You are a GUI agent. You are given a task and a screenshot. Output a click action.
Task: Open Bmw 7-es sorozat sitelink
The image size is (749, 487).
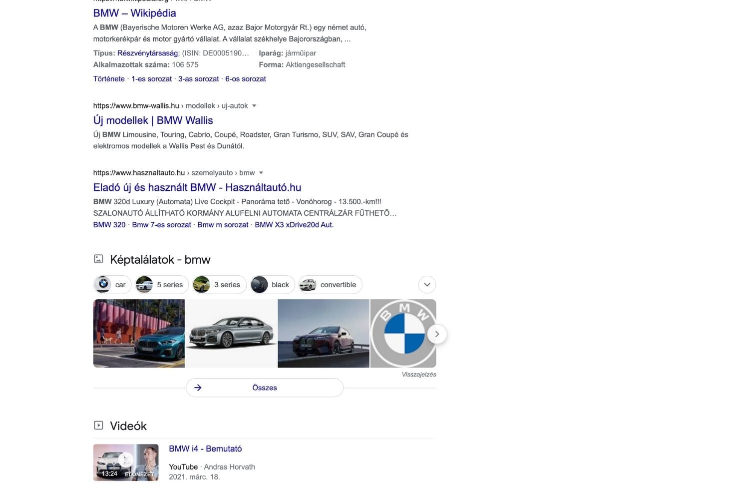(161, 225)
